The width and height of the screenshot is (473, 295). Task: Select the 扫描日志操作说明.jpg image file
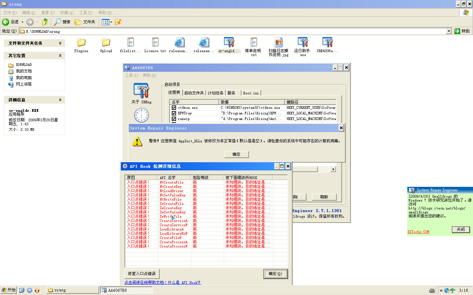[278, 47]
